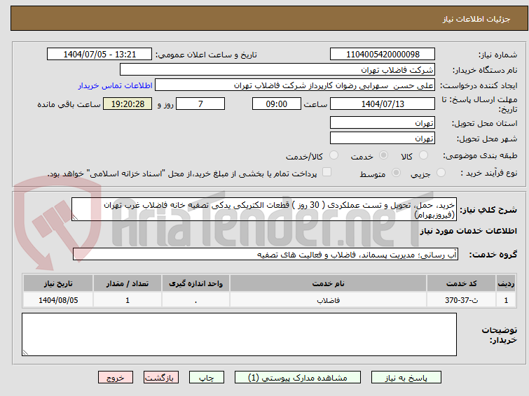Click the buyer notes box resize handle

pos(26,352)
